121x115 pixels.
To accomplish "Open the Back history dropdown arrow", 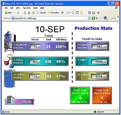I will coord(14,13).
